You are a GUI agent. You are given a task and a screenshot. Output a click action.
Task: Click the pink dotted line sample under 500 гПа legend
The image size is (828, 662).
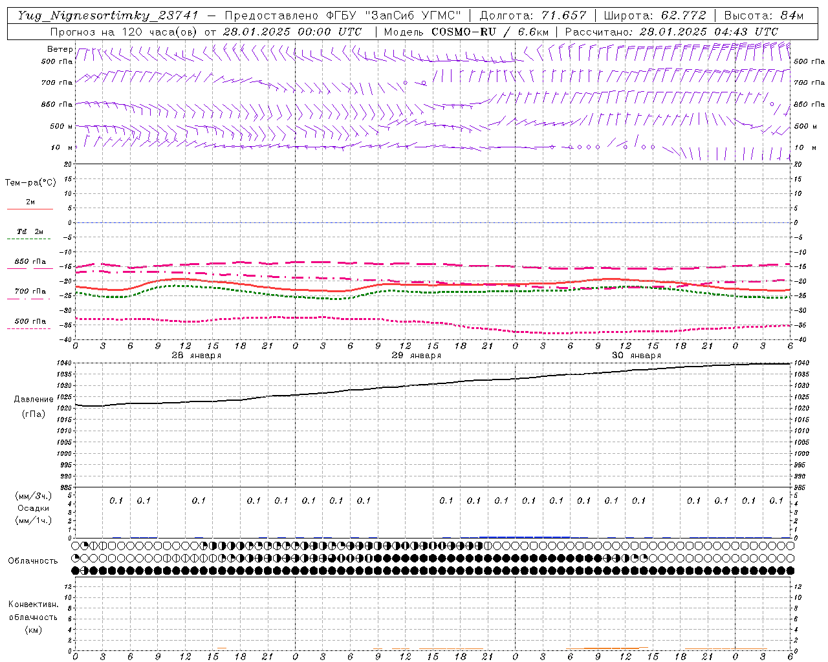[28, 328]
